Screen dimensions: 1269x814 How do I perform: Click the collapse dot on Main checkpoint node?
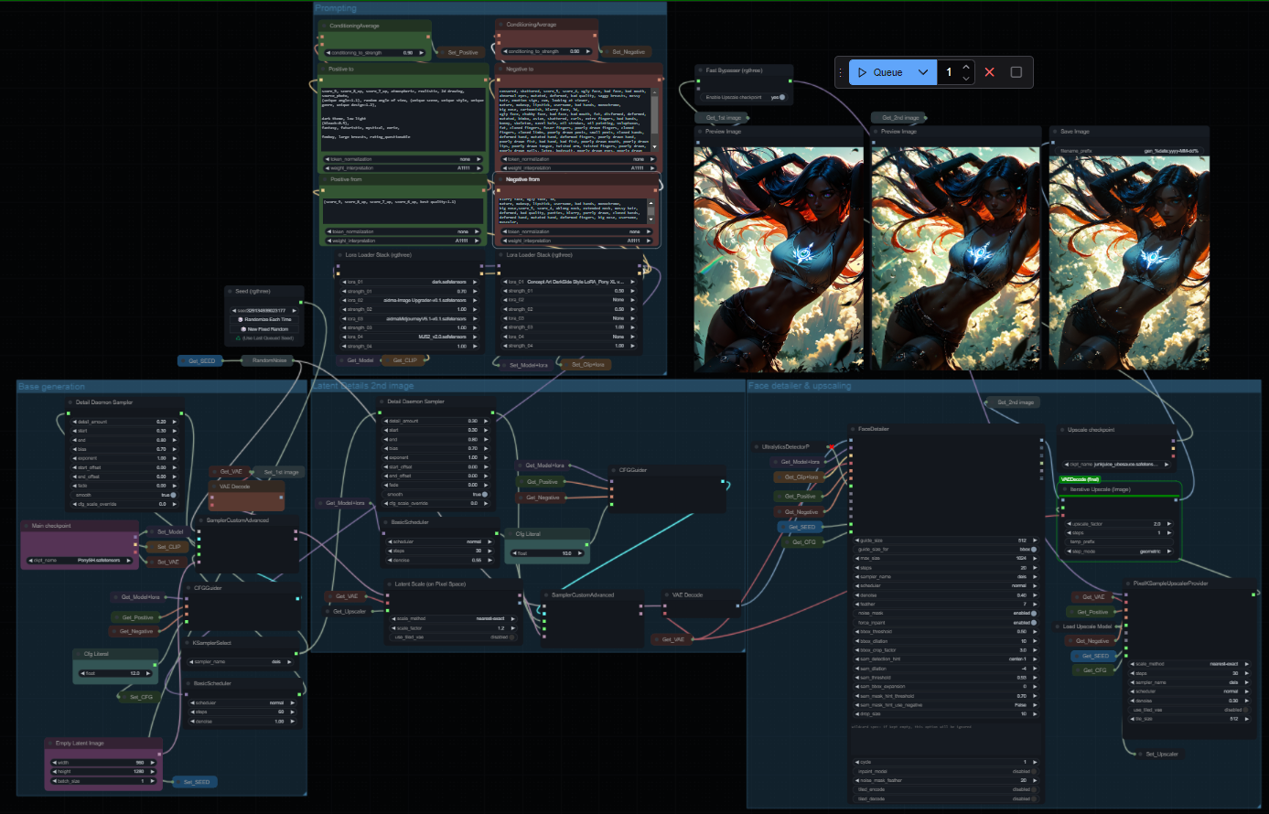tap(27, 526)
